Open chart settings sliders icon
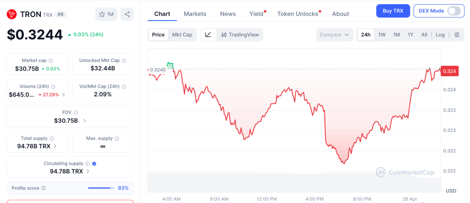Image resolution: width=470 pixels, height=203 pixels. (x=457, y=34)
